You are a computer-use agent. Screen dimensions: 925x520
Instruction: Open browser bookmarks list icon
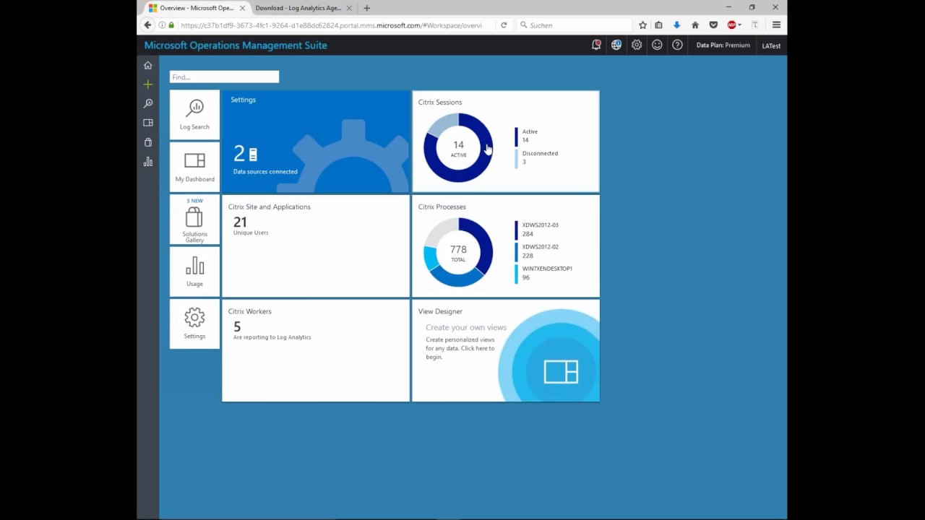658,25
